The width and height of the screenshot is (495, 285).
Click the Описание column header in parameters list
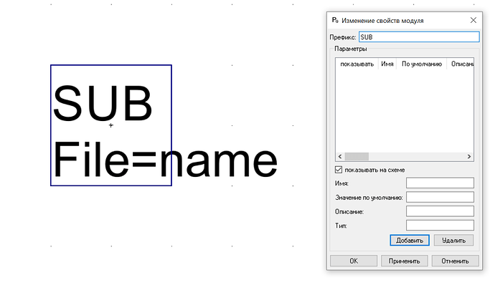coord(461,64)
